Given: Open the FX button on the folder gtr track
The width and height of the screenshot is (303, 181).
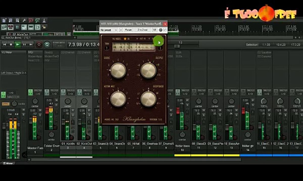Looking at the screenshot, I should [x=243, y=92].
